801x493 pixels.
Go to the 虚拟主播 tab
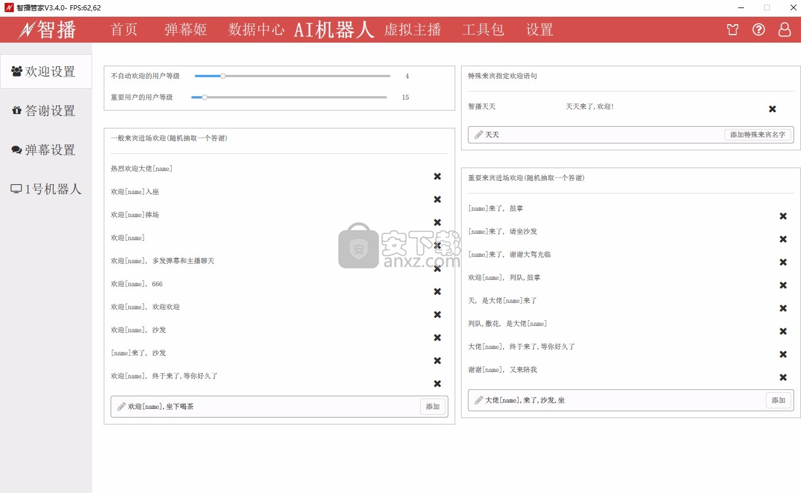[413, 29]
